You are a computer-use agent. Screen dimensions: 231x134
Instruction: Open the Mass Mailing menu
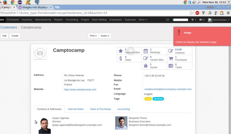point(99,20)
